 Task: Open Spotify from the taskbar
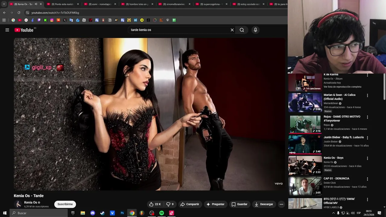pyautogui.click(x=162, y=213)
